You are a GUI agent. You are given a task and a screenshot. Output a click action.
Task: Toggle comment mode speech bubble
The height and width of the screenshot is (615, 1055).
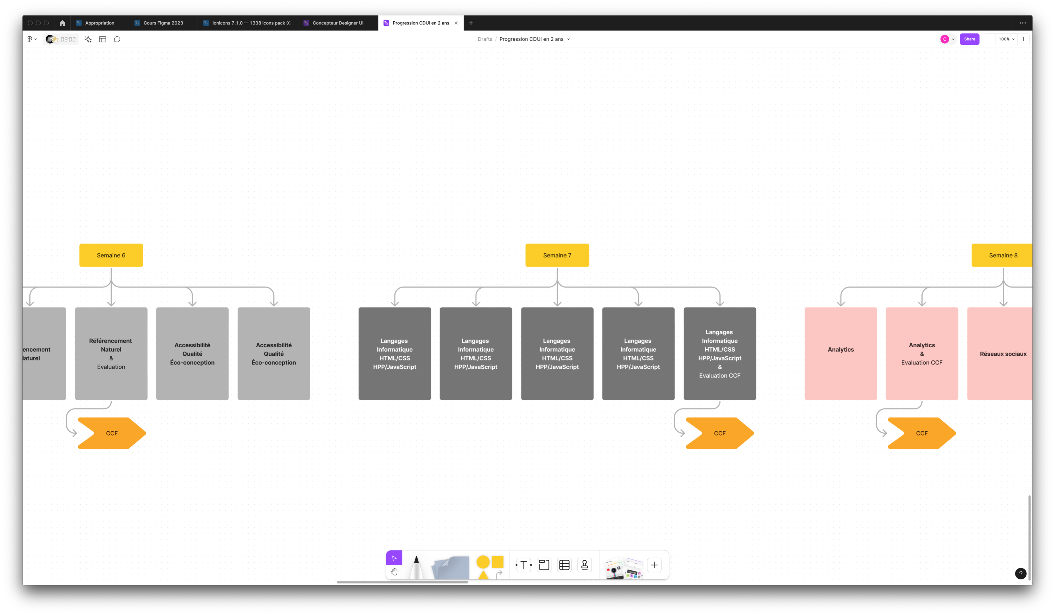pos(117,39)
